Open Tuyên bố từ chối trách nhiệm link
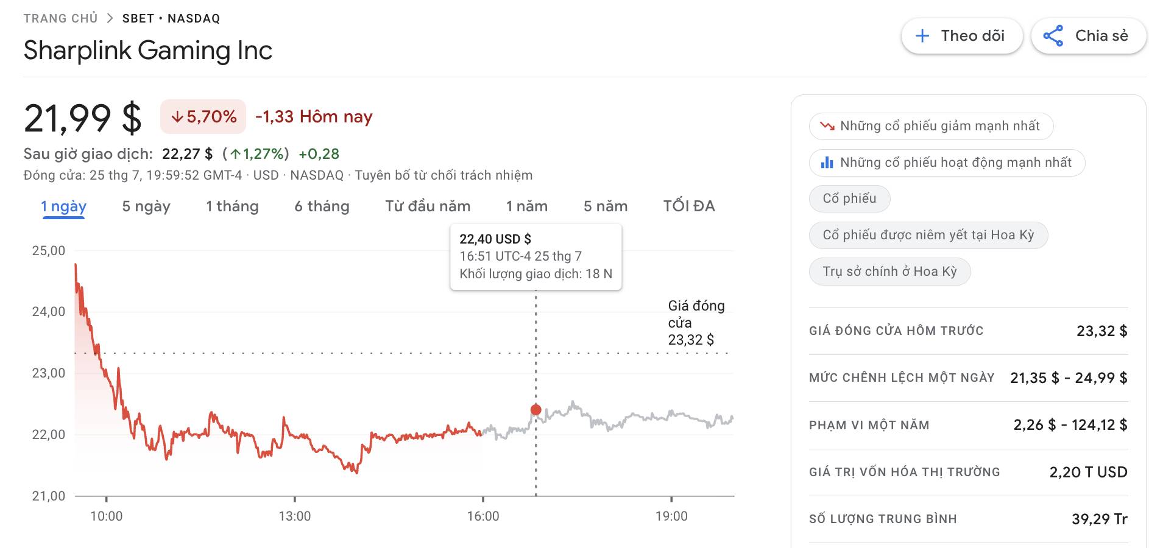Screen dimensions: 1149x548 [444, 175]
